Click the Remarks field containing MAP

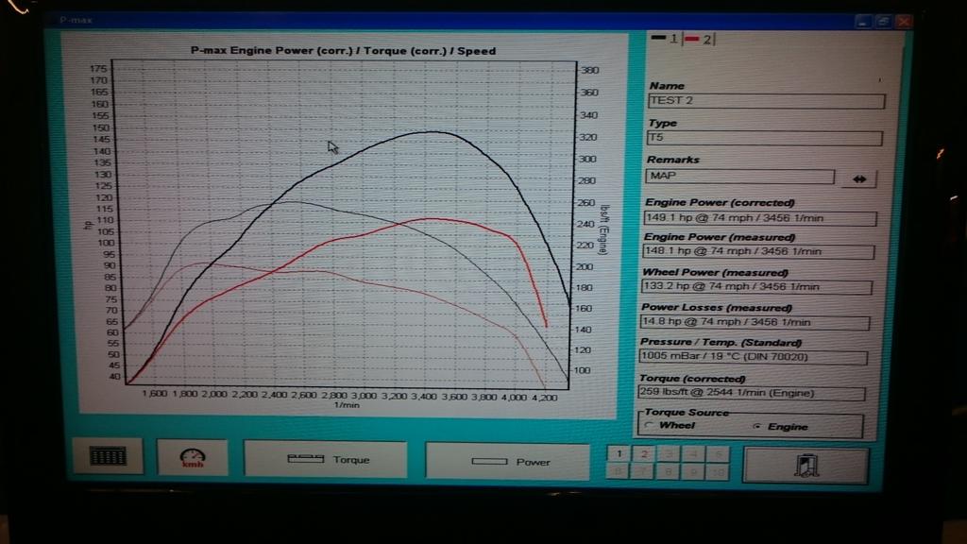[x=739, y=176]
